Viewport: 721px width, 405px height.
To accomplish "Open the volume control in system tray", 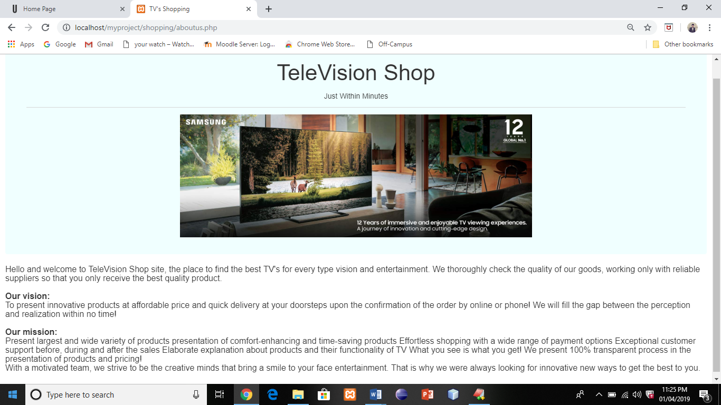I will [x=637, y=394].
